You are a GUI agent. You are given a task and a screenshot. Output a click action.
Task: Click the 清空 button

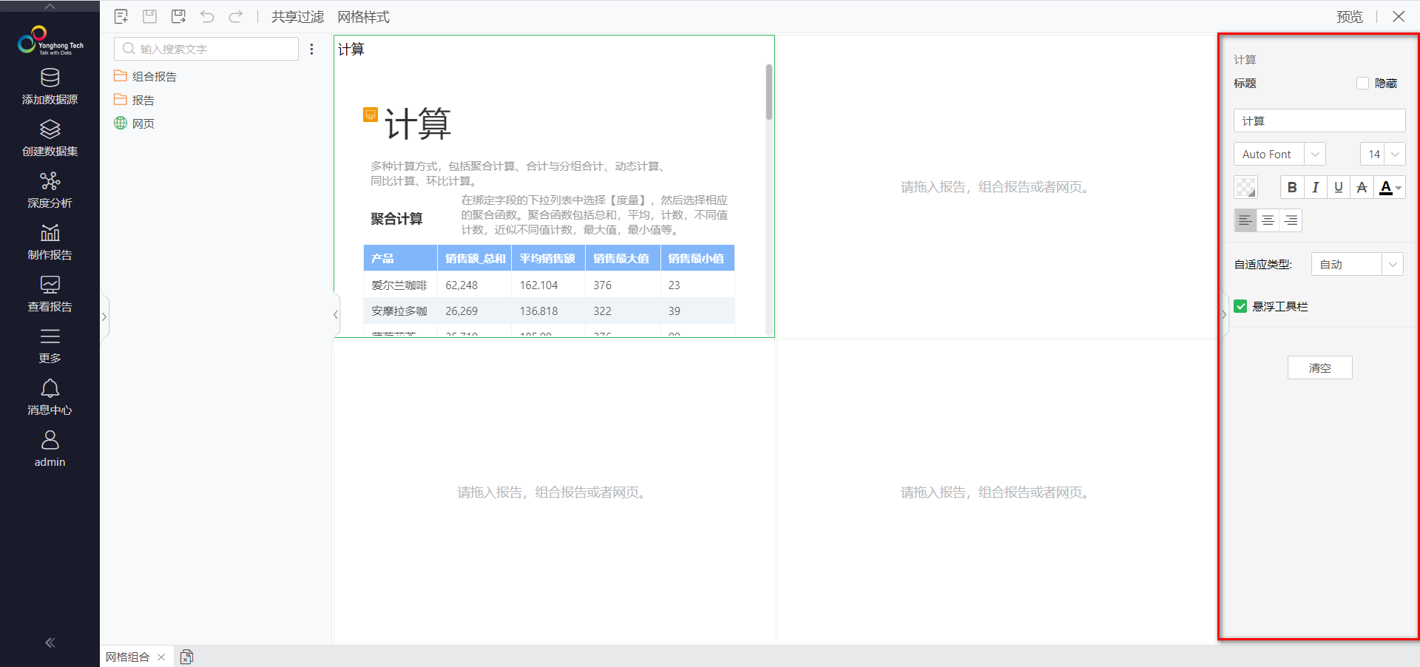(1319, 368)
